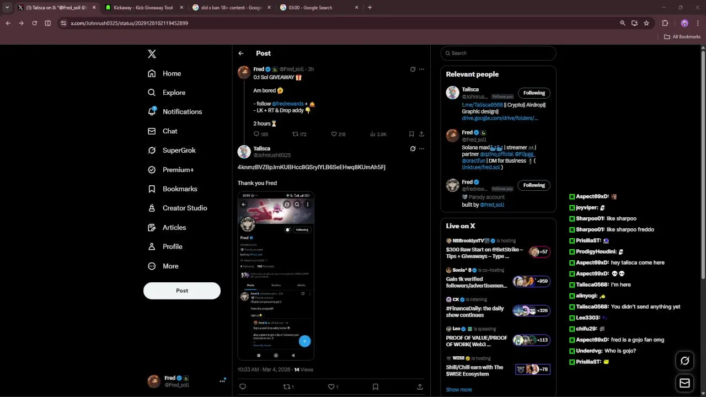Image resolution: width=706 pixels, height=397 pixels.
Task: Click the install app icon in address bar
Action: pyautogui.click(x=634, y=23)
